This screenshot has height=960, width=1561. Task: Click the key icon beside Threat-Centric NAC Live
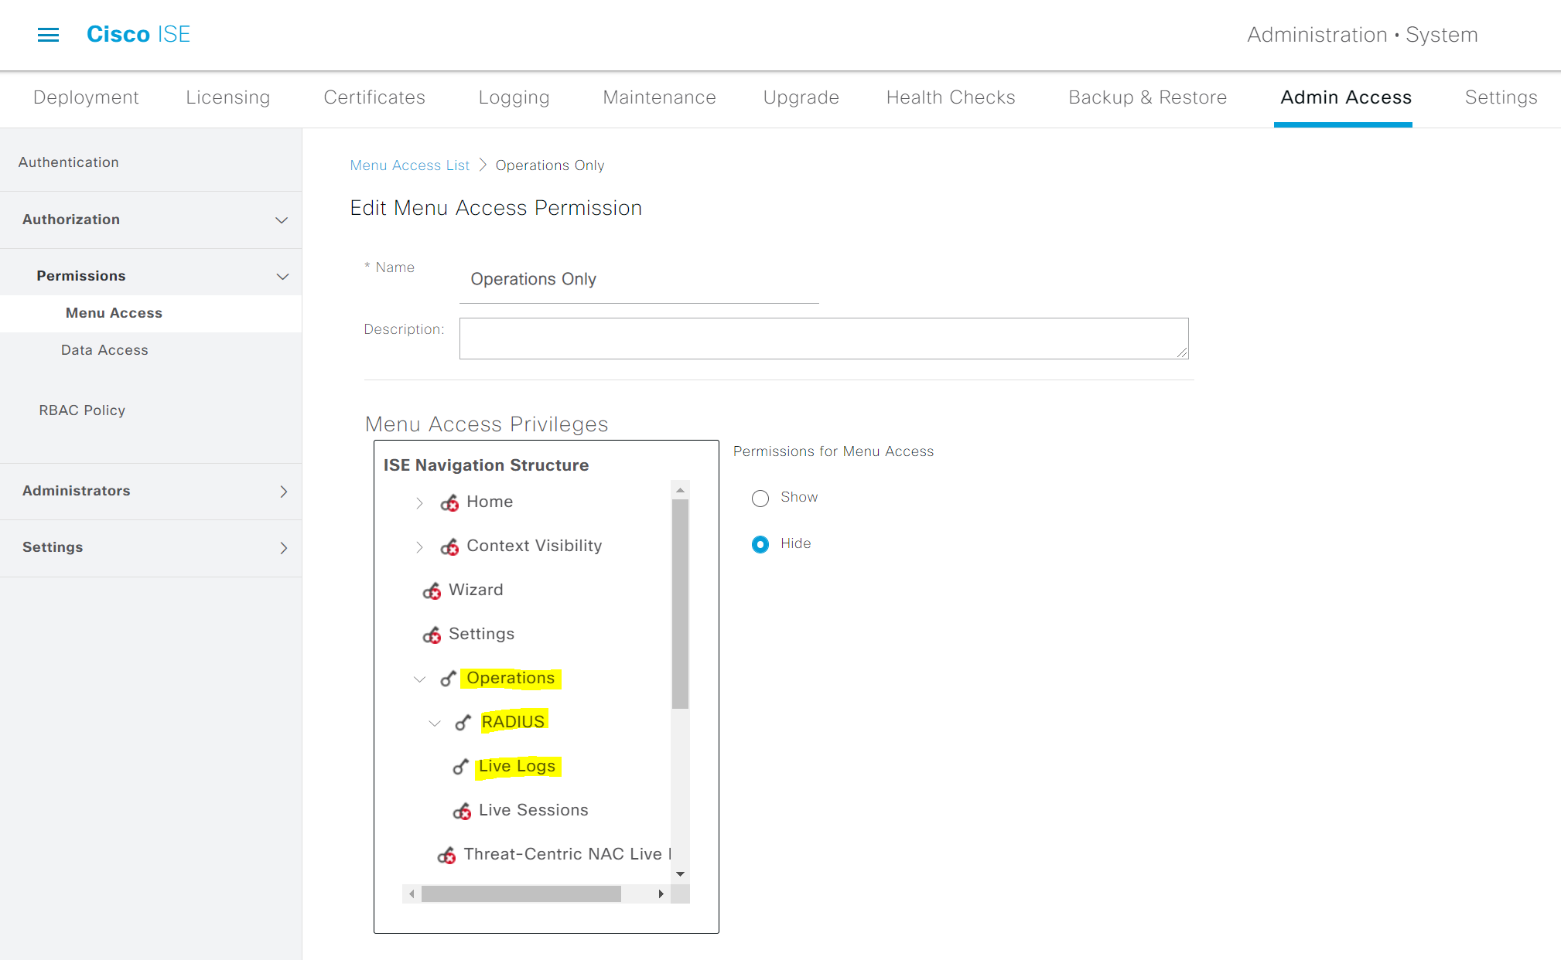446,856
